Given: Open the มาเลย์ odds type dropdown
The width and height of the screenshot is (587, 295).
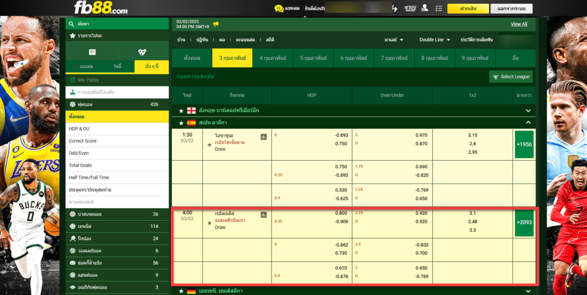Looking at the screenshot, I should 394,39.
